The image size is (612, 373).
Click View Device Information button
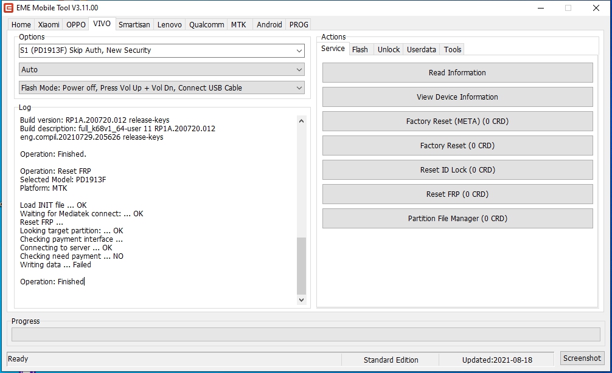pyautogui.click(x=457, y=97)
